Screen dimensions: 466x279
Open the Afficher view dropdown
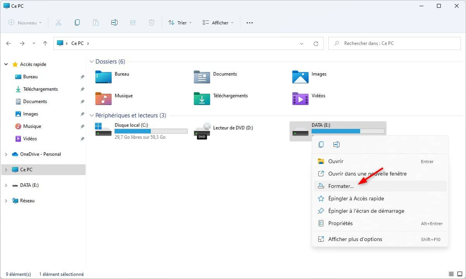218,23
